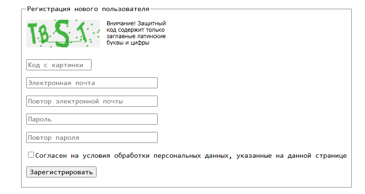The height and width of the screenshot is (194, 365).
Task: Click the 'Регистрация нового пользователя' legend
Action: (x=88, y=9)
